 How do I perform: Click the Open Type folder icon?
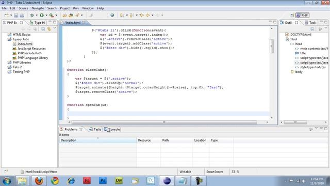pyautogui.click(x=64, y=15)
